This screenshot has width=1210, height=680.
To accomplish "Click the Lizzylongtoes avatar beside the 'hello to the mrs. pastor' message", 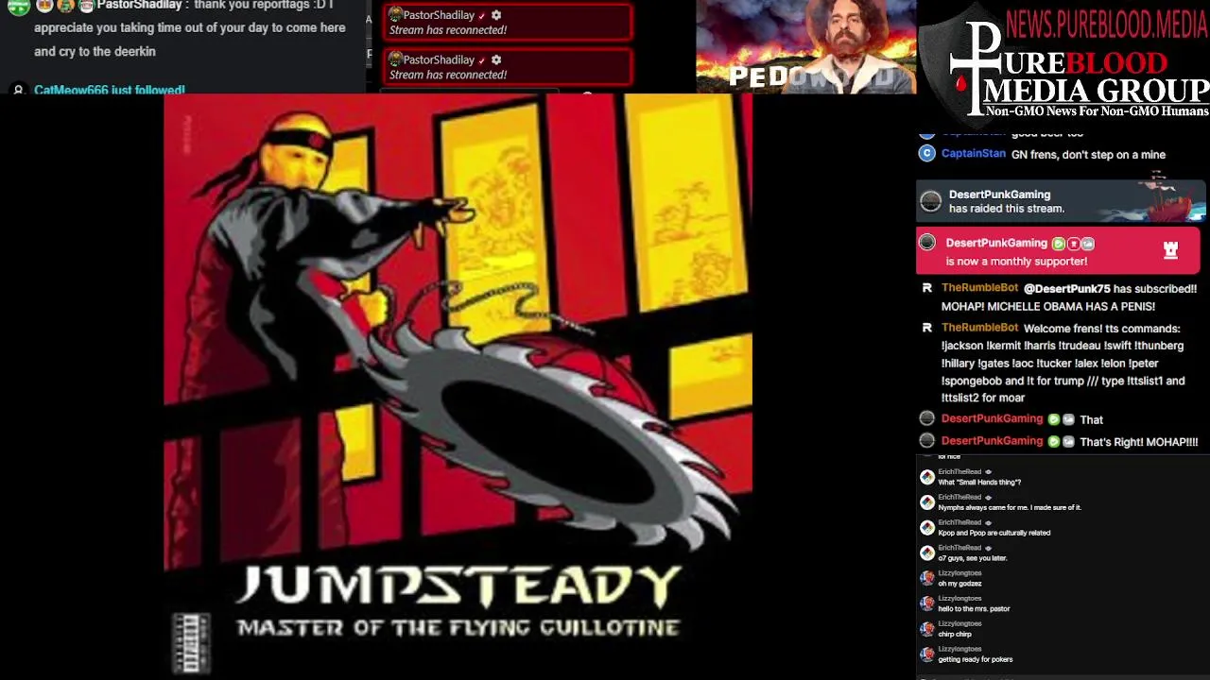I will (x=927, y=603).
